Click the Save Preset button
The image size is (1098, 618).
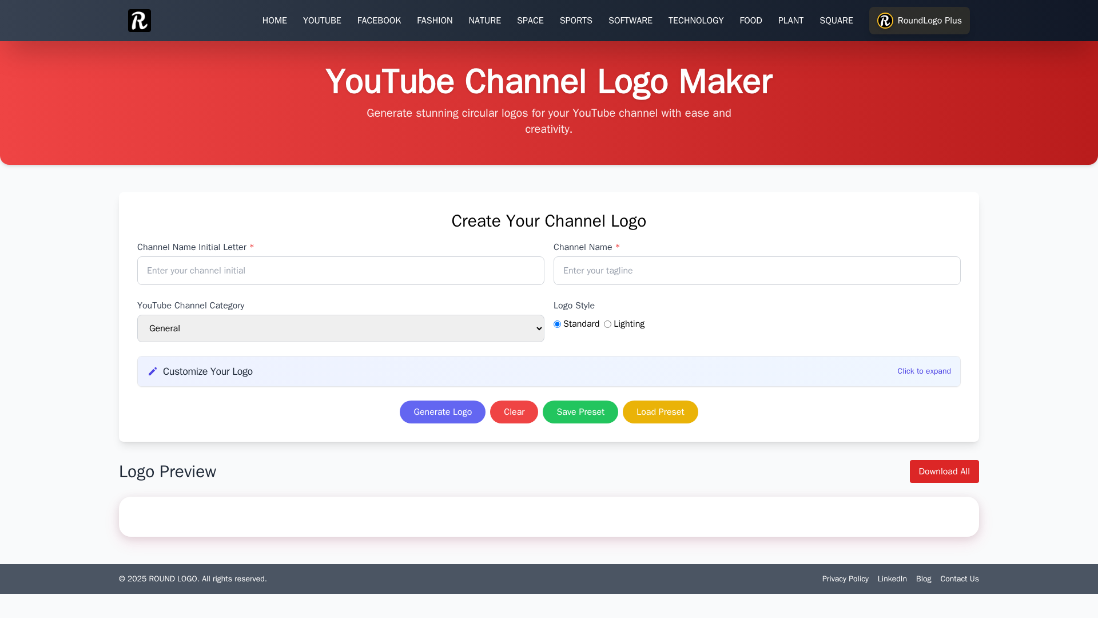pos(580,412)
